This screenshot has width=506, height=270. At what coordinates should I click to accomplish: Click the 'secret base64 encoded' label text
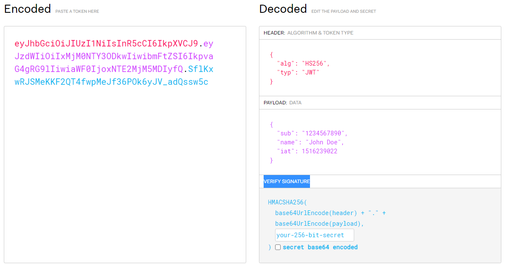click(320, 247)
